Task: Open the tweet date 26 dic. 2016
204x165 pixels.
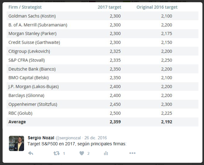Action: coord(95,138)
